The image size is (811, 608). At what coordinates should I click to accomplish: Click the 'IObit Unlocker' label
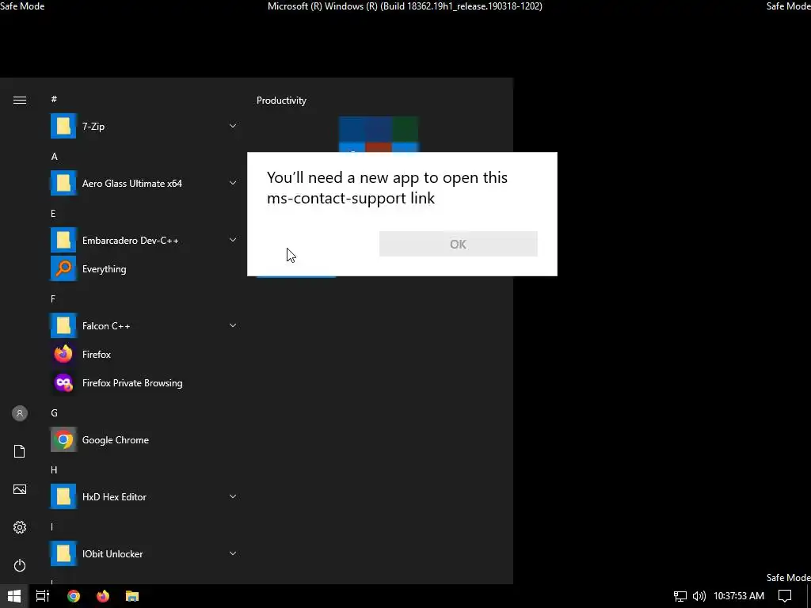(x=112, y=553)
